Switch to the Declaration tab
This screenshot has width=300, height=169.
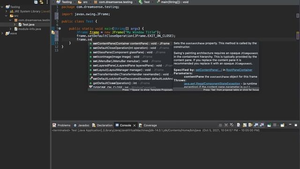(102, 125)
